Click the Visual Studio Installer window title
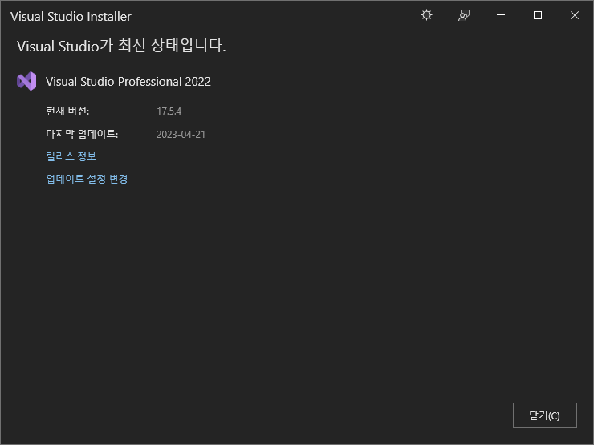This screenshot has width=594, height=445. click(71, 16)
